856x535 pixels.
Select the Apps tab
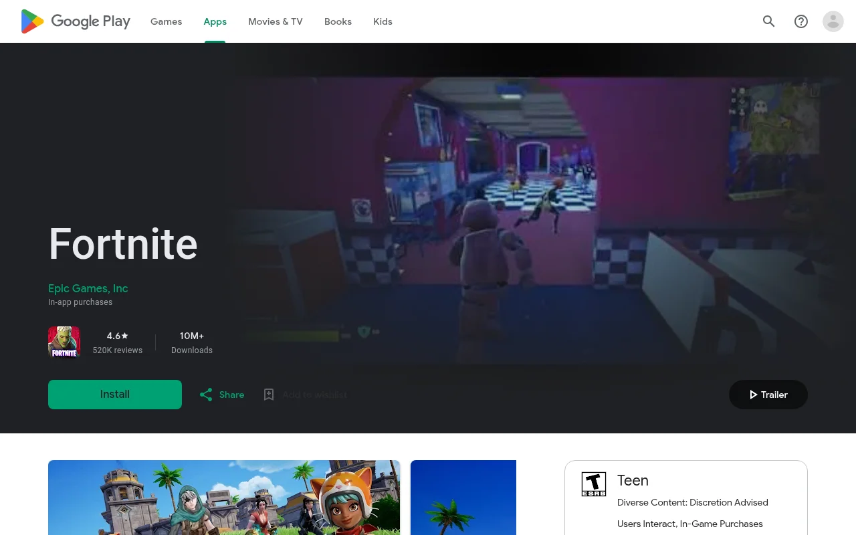point(215,21)
